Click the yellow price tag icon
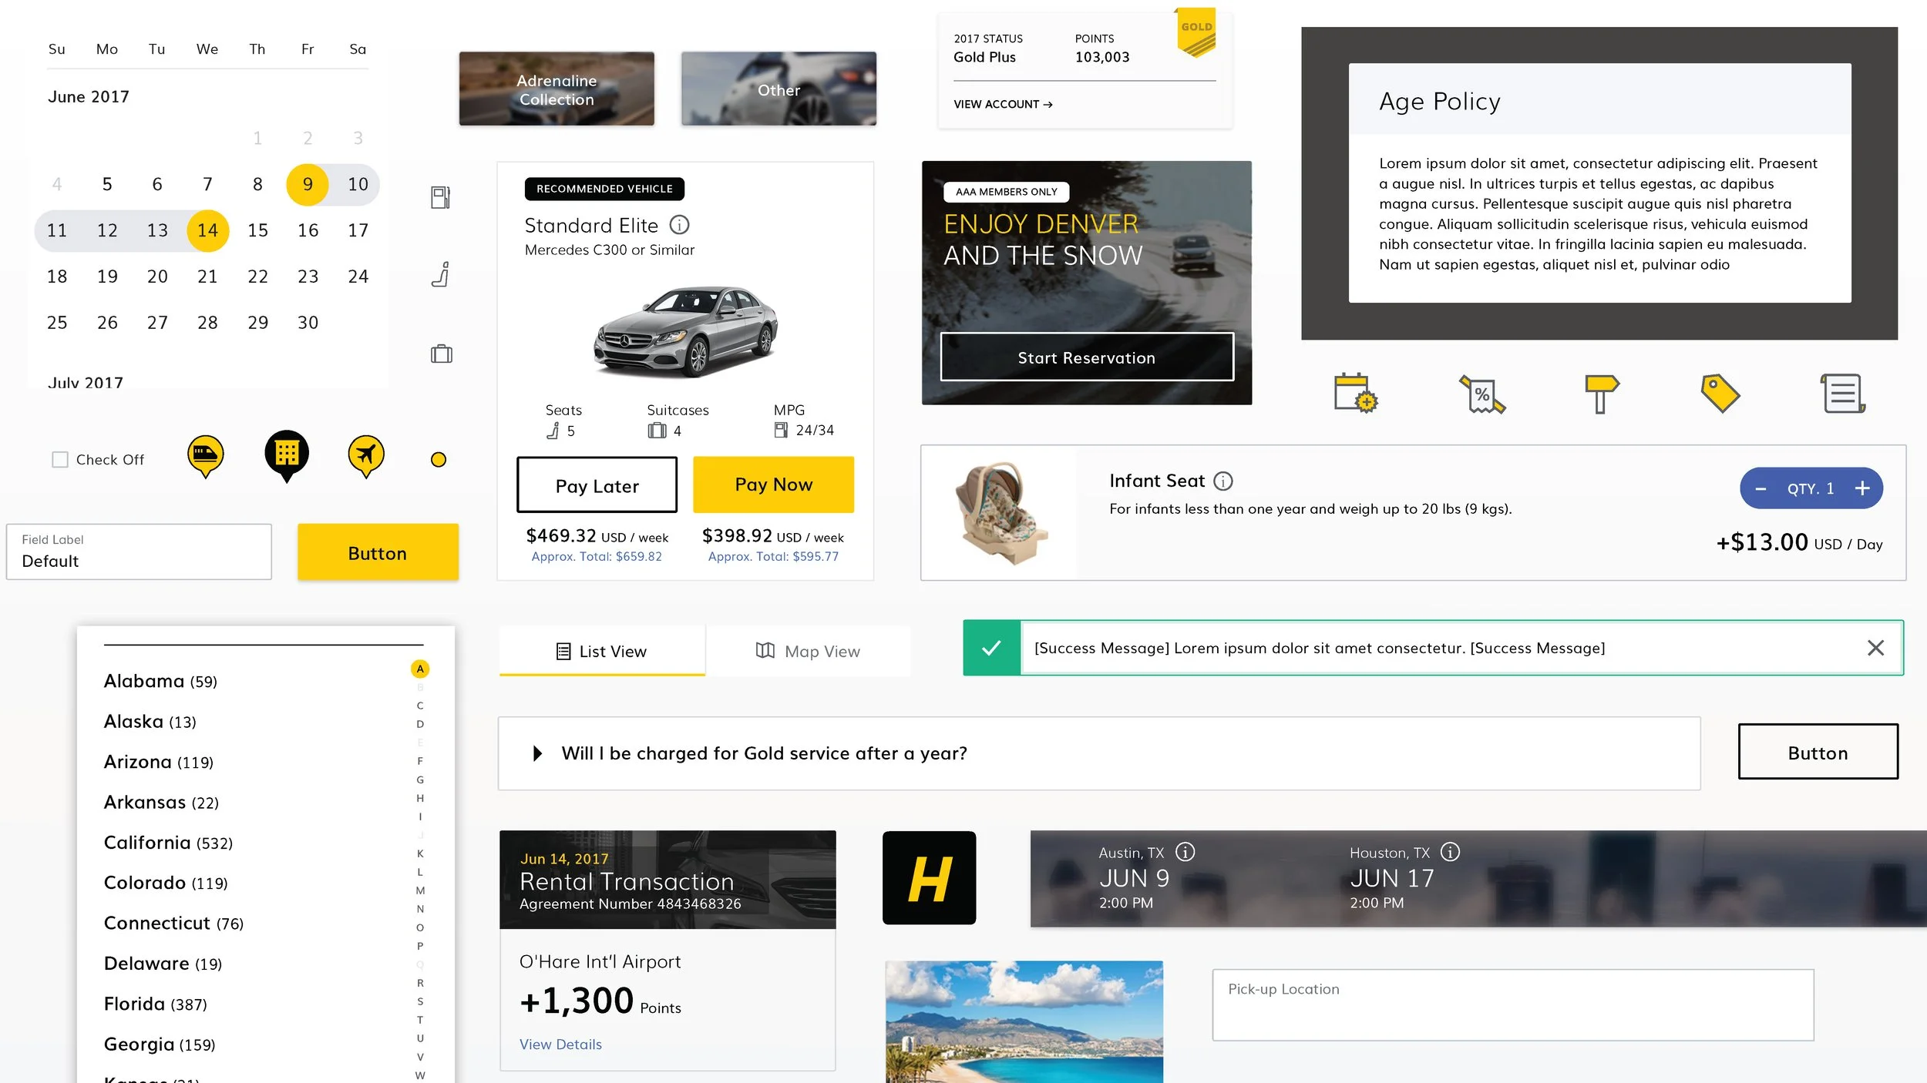The height and width of the screenshot is (1083, 1927). (1720, 394)
